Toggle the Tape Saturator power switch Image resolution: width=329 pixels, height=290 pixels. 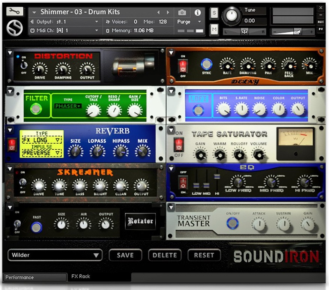point(179,144)
